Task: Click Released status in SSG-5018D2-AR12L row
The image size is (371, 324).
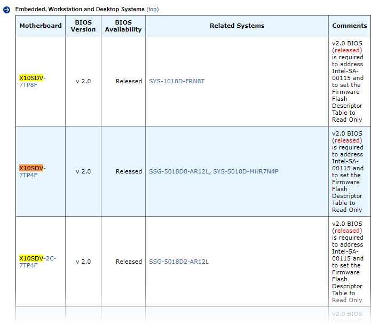Action: tap(129, 262)
